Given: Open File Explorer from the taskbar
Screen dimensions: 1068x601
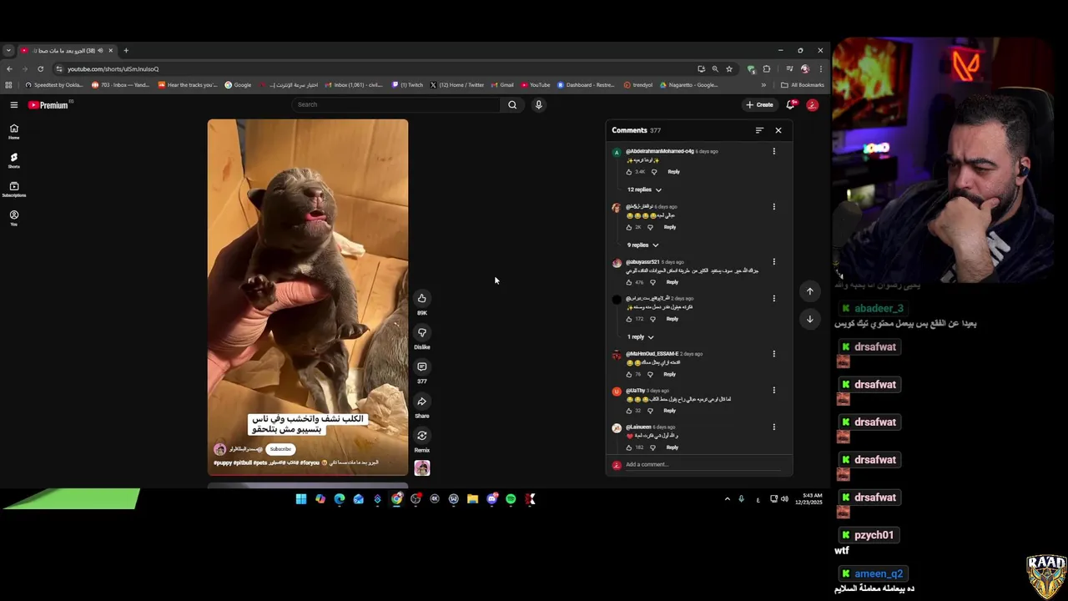Looking at the screenshot, I should coord(472,499).
